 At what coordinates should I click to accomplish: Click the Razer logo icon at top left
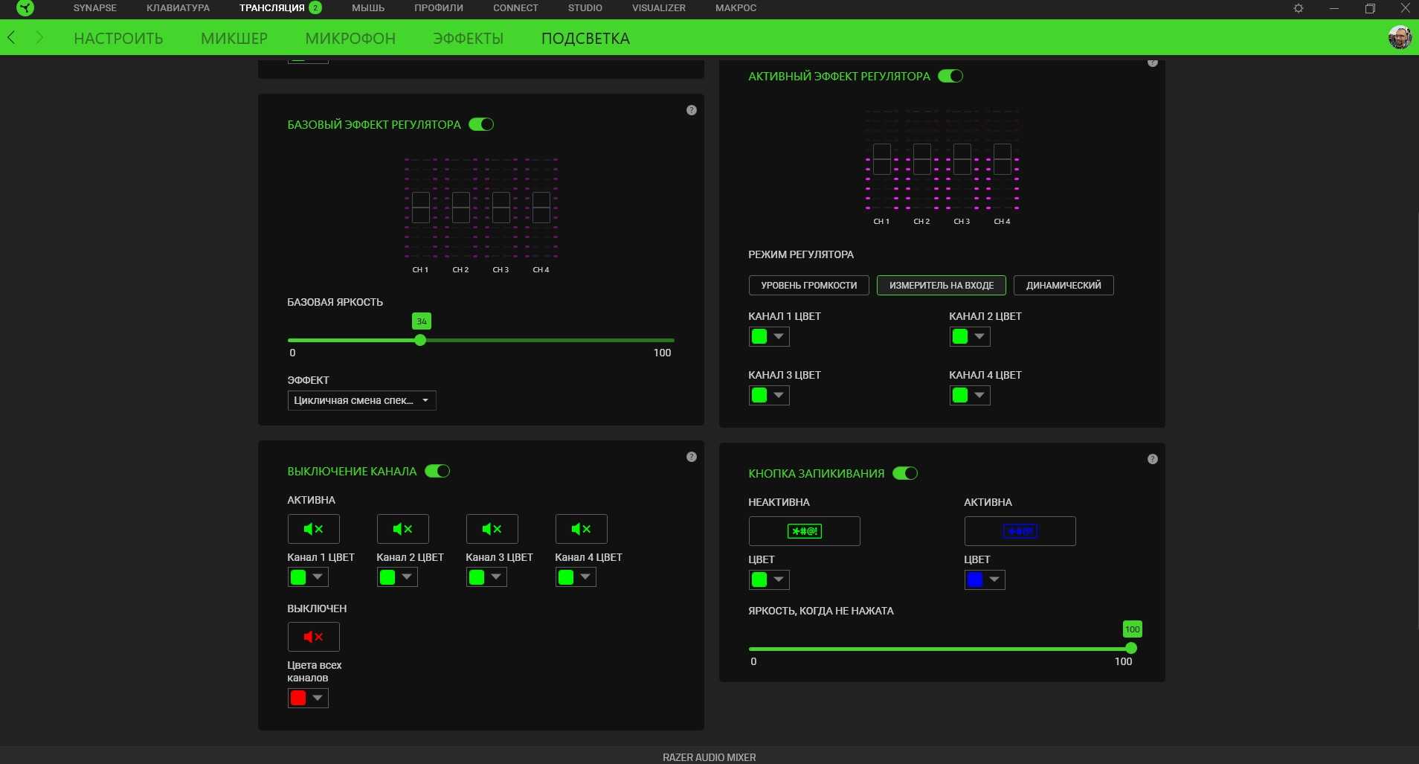(25, 8)
